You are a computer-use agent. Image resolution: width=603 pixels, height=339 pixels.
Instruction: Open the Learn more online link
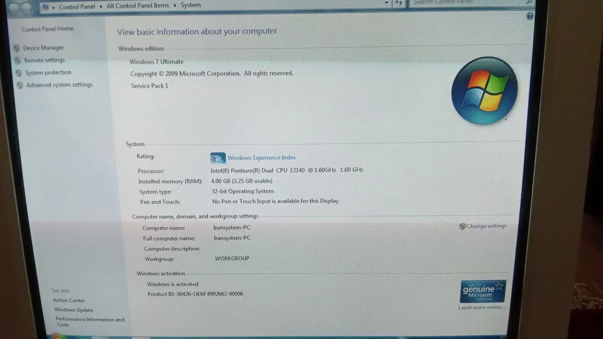[x=482, y=308]
